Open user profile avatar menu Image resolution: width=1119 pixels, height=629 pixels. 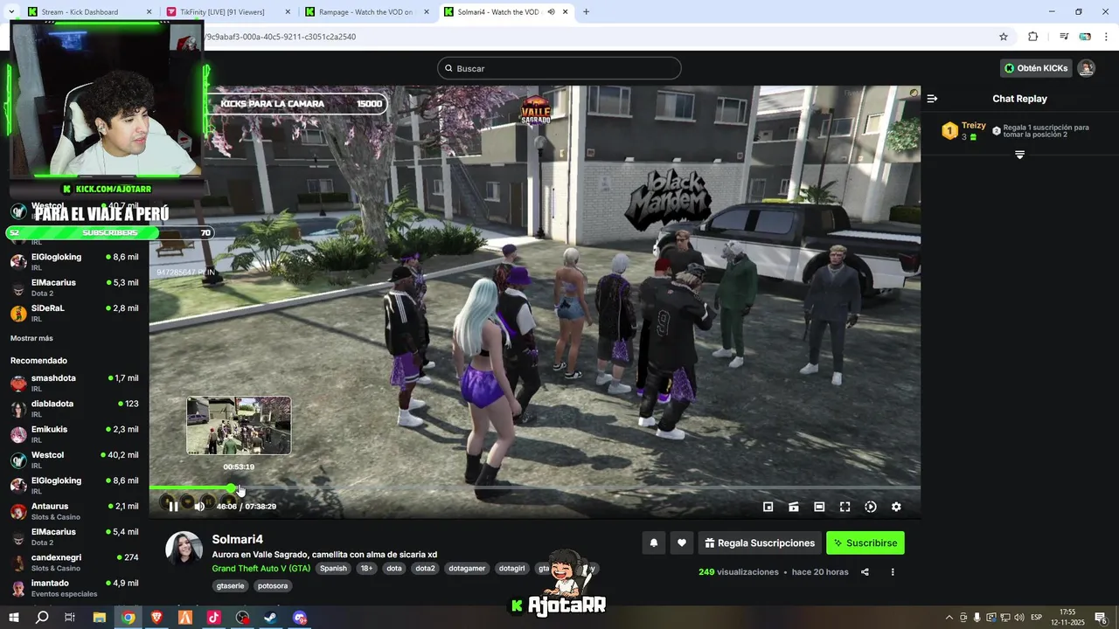pyautogui.click(x=1086, y=68)
